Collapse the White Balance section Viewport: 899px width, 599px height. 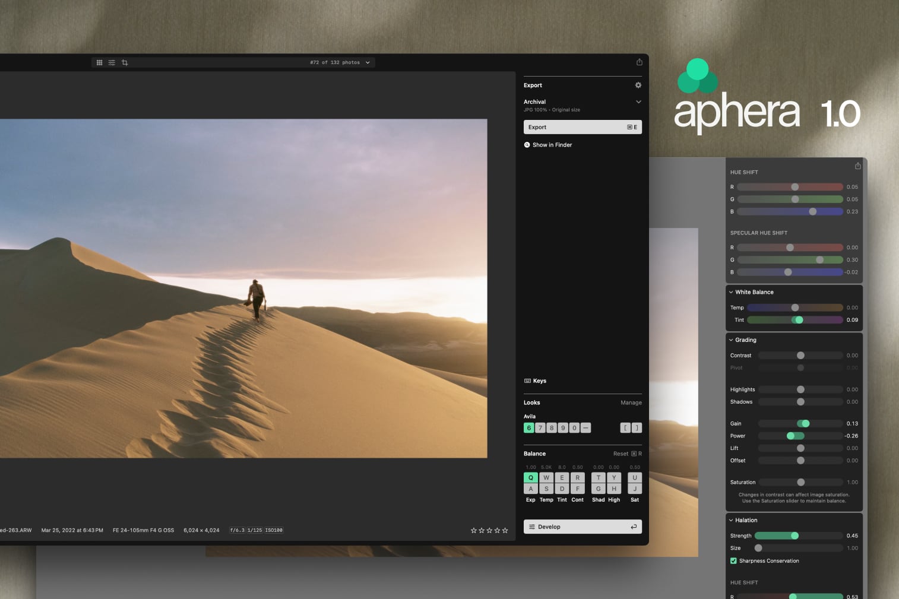(731, 292)
